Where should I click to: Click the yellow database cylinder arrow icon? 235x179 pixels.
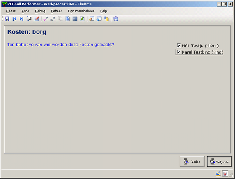click(x=106, y=19)
